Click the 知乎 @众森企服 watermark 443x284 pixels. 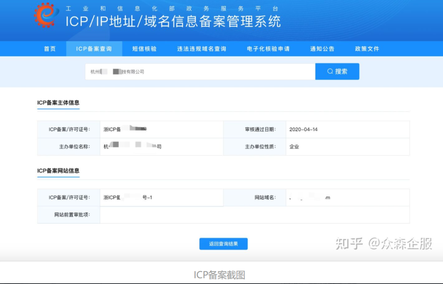384,244
